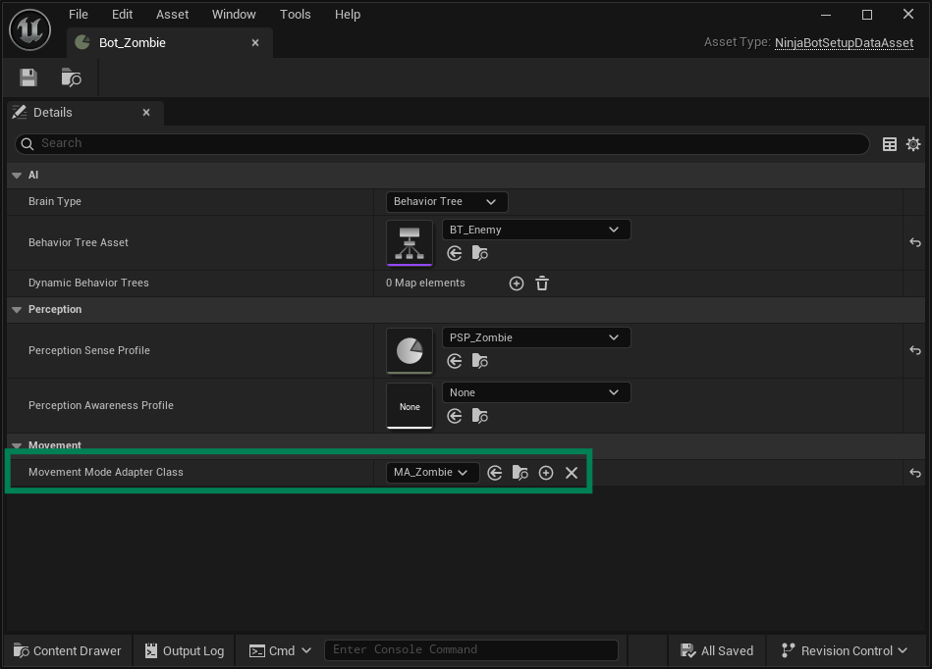Use selected asset for Perception Sense Profile
This screenshot has height=669, width=932.
pos(454,360)
